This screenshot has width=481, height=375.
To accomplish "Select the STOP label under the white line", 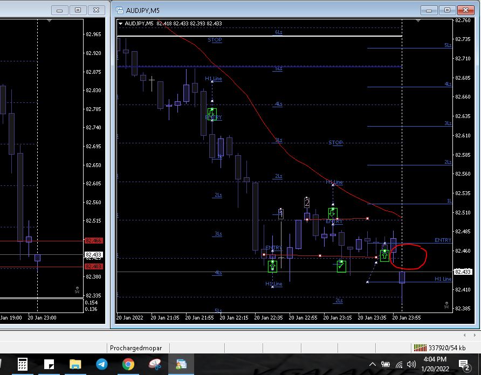I will pos(215,39).
